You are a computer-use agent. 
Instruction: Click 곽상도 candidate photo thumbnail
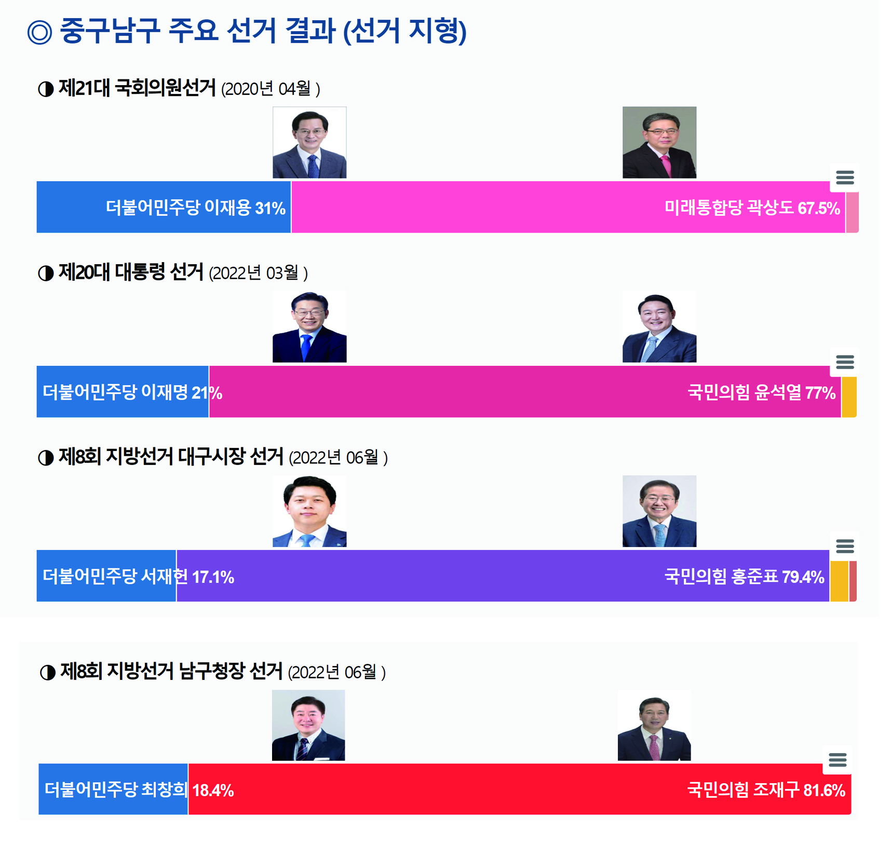[659, 143]
